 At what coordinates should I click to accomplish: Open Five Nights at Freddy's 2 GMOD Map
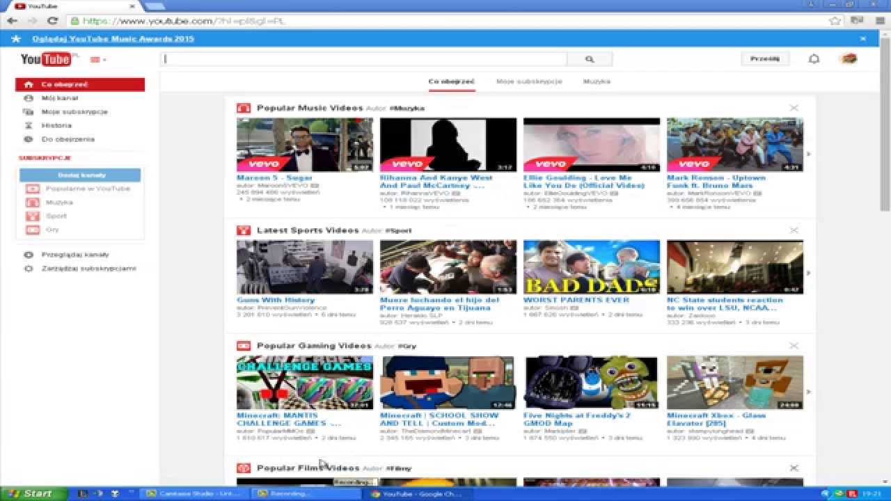(577, 420)
